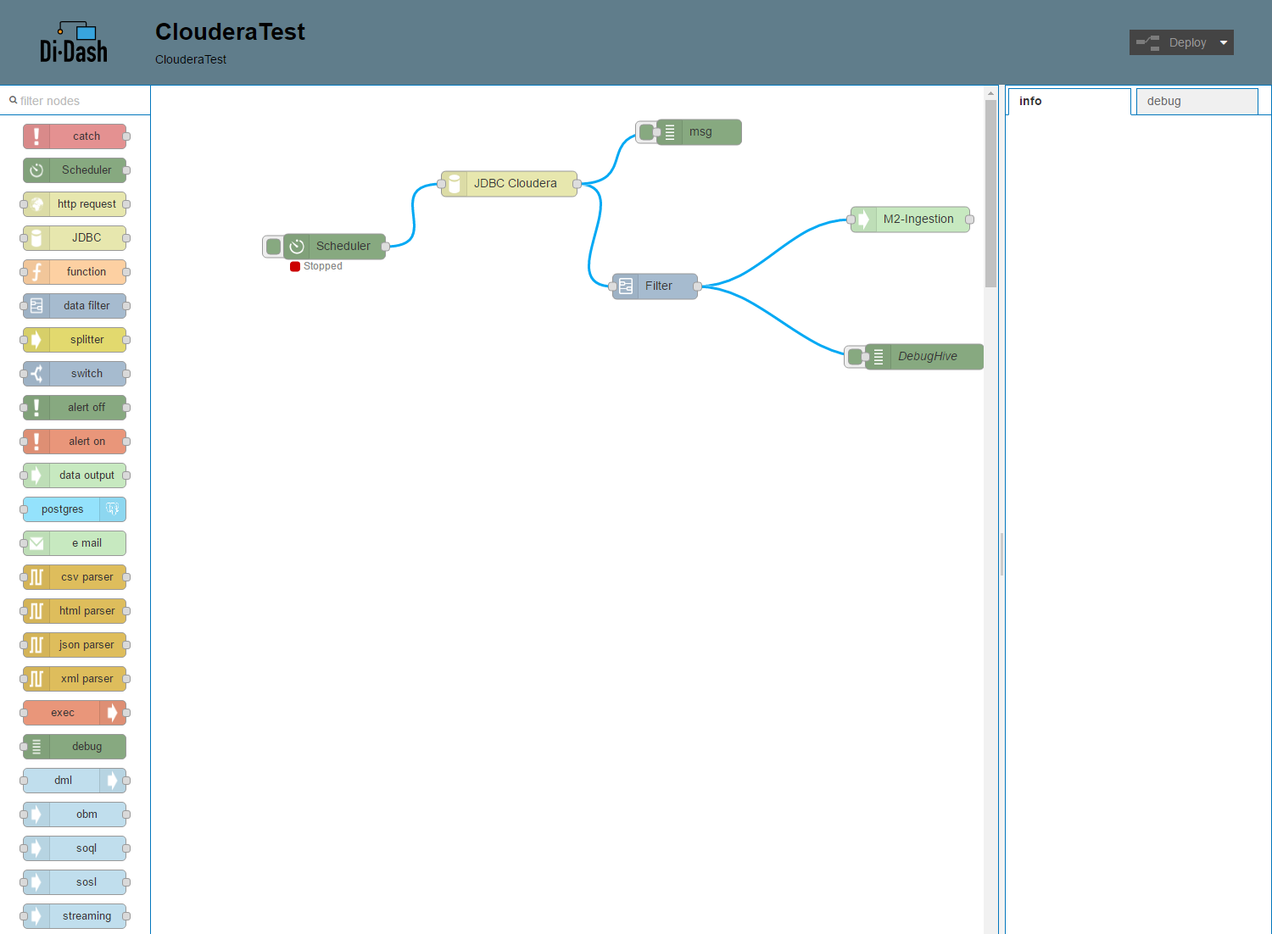Choose the e mail palette node
This screenshot has height=934, width=1272.
point(75,543)
